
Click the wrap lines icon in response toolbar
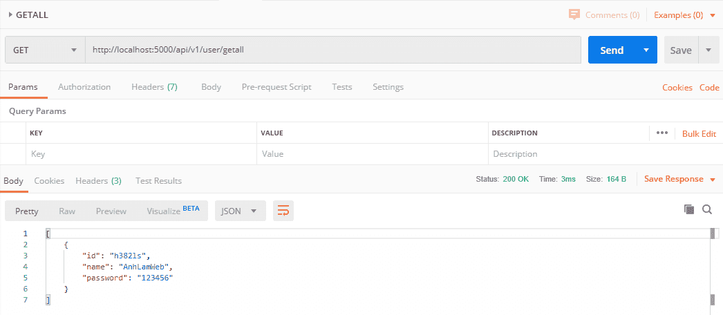pyautogui.click(x=283, y=211)
